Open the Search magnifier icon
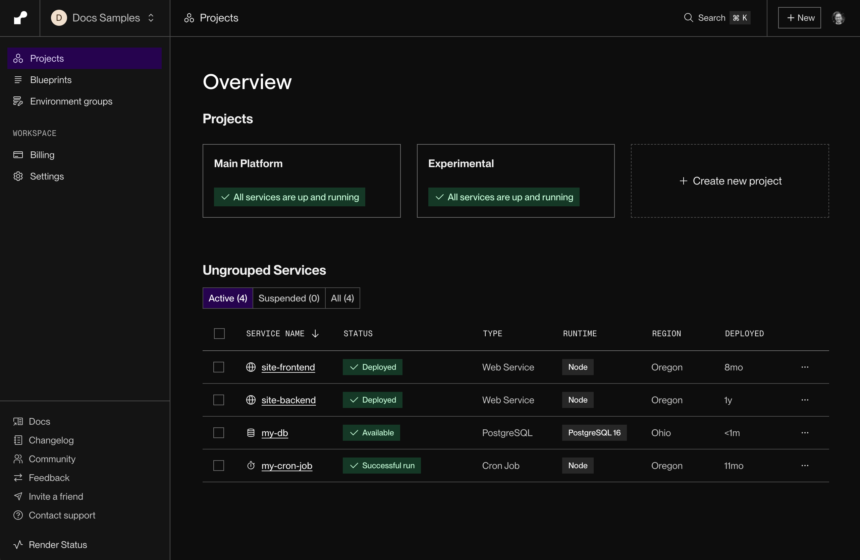 click(688, 17)
